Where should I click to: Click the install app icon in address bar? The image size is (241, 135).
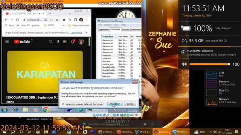click(46, 20)
